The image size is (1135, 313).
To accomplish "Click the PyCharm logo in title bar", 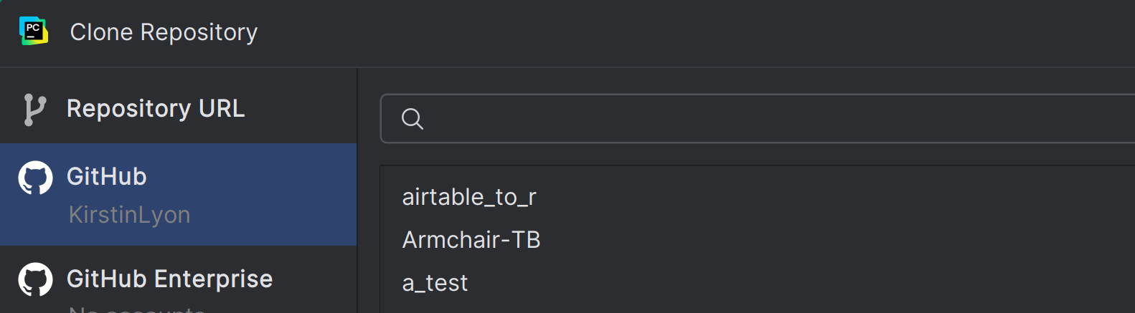I will click(34, 32).
